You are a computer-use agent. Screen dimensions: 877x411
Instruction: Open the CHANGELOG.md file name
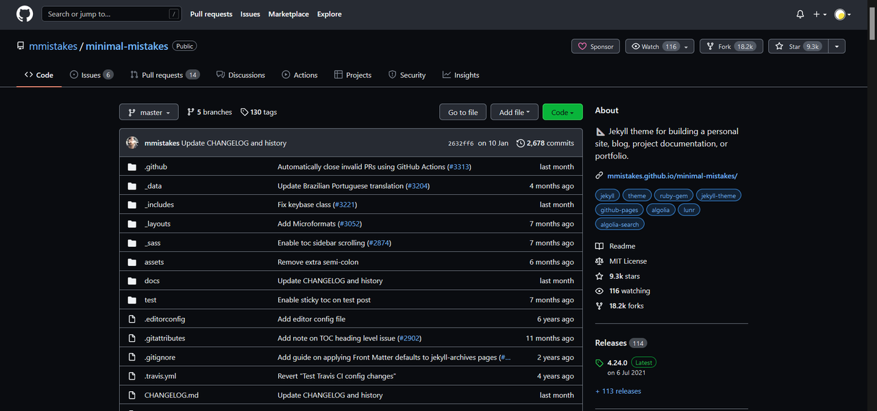pyautogui.click(x=171, y=395)
